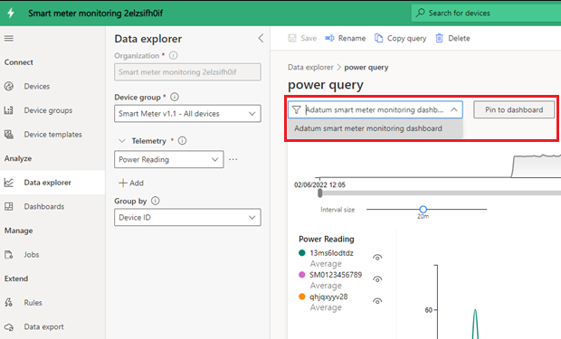The height and width of the screenshot is (339, 561).
Task: Click the Copy query icon
Action: tap(378, 38)
